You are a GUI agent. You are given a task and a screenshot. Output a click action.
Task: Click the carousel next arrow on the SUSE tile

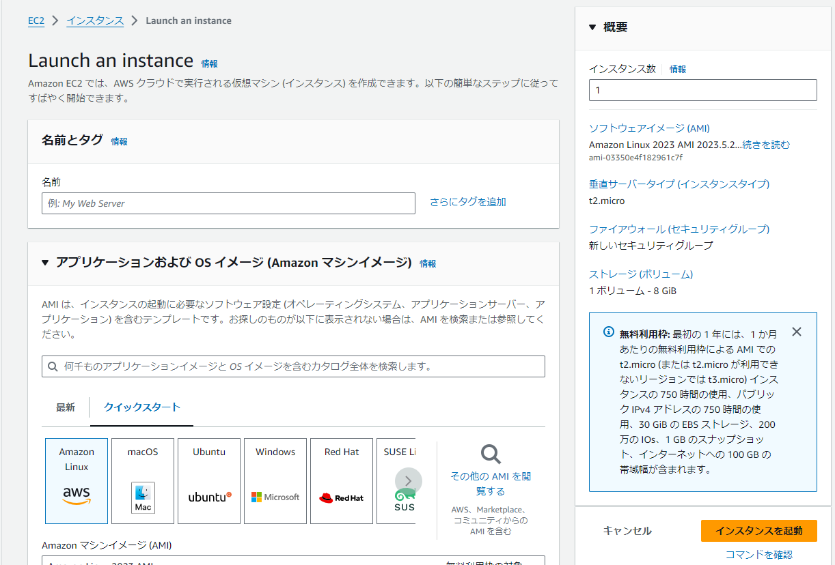click(408, 480)
